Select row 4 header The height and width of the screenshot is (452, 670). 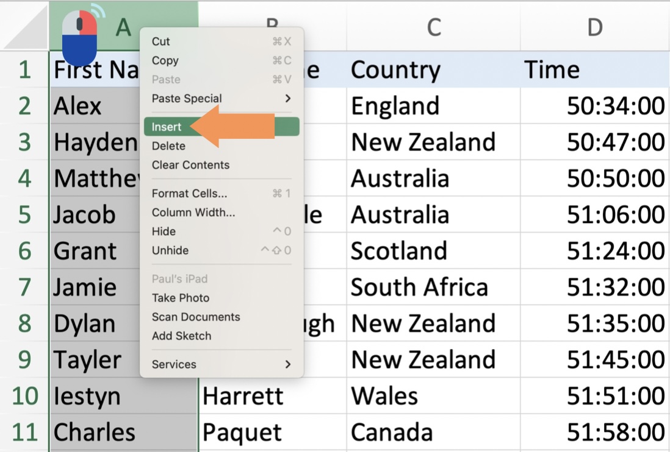24,178
